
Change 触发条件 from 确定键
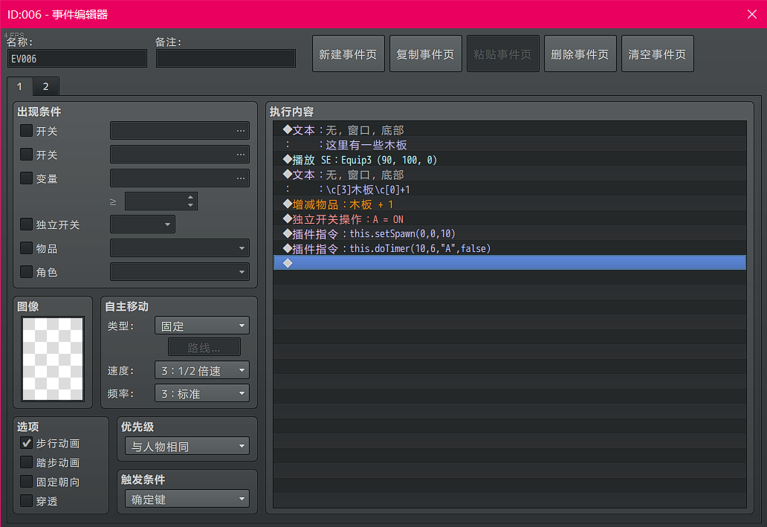(187, 499)
